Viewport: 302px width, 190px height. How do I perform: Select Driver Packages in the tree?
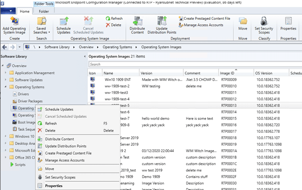click(28, 101)
